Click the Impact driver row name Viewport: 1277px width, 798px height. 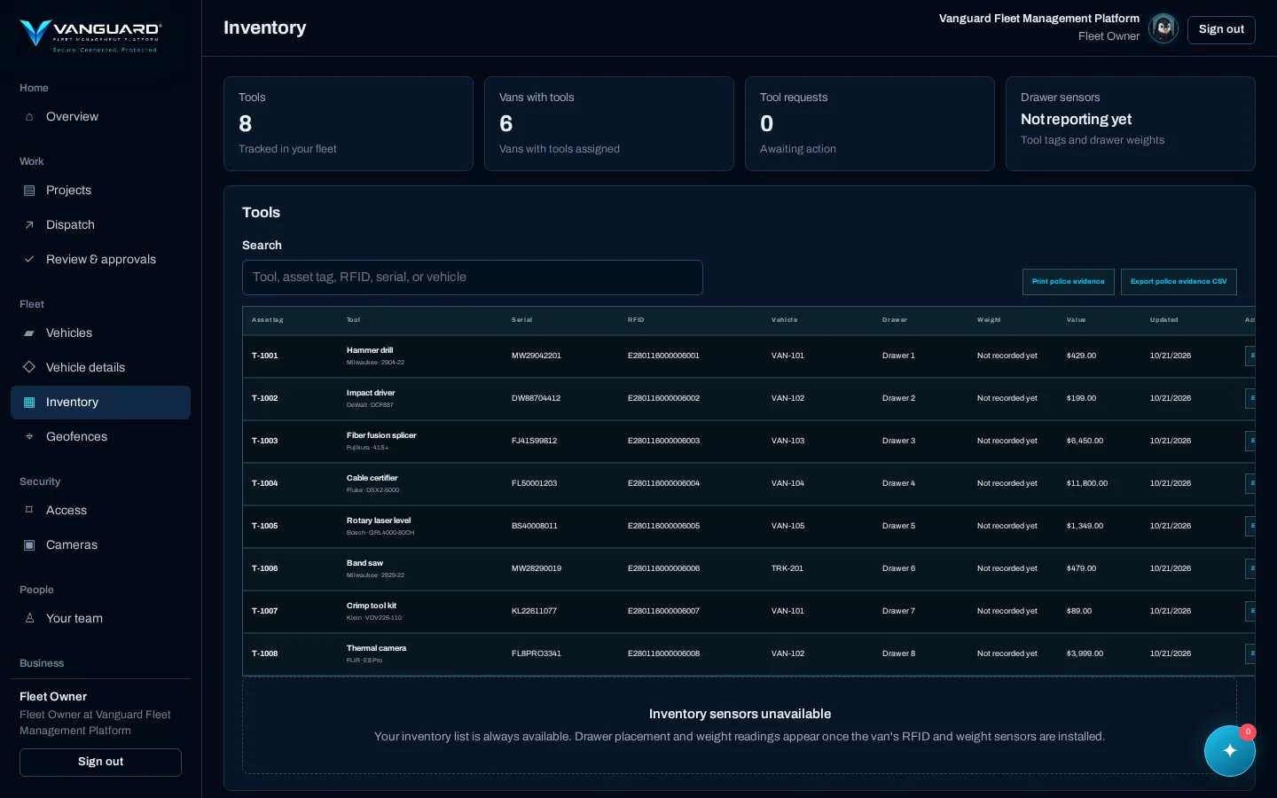(x=371, y=393)
